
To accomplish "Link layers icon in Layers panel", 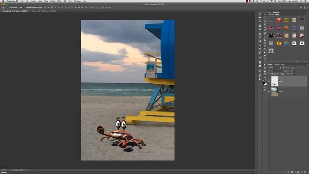I will click(285, 172).
